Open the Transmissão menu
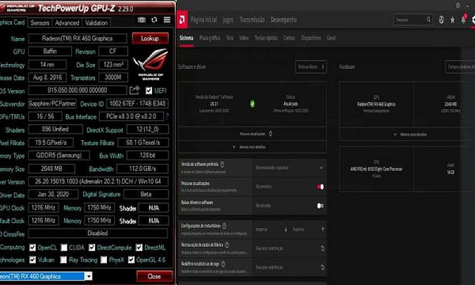475x285 pixels. click(252, 20)
